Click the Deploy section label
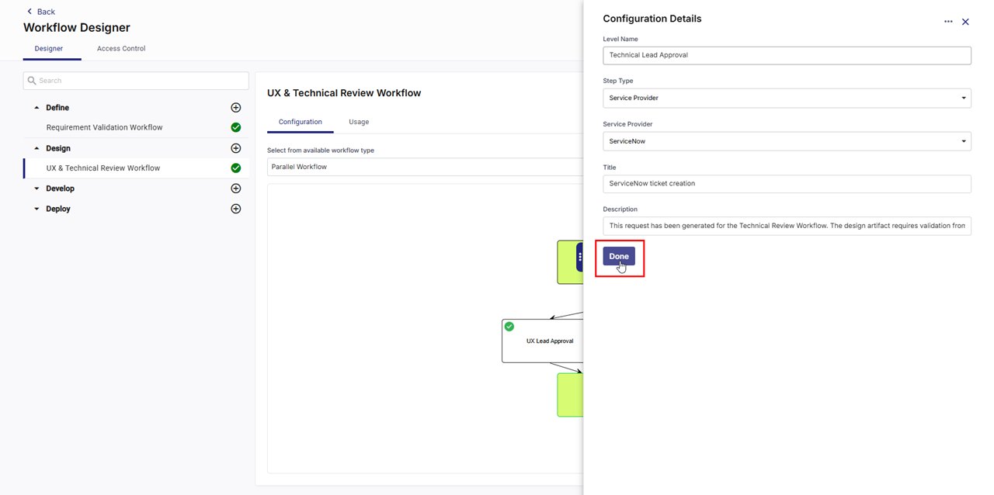 (x=58, y=209)
